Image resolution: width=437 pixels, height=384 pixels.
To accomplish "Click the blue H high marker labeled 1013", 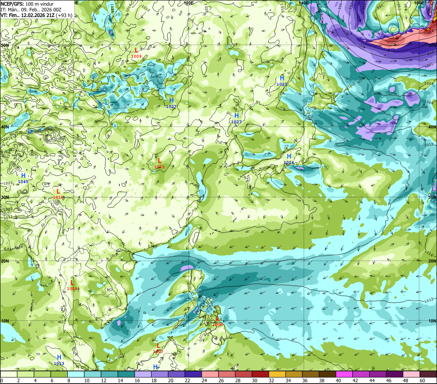I will [59, 357].
